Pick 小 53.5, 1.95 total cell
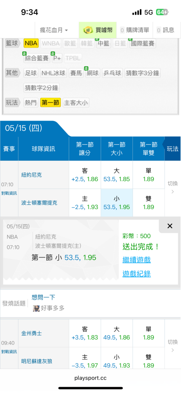The height and width of the screenshot is (393, 181). (x=117, y=203)
